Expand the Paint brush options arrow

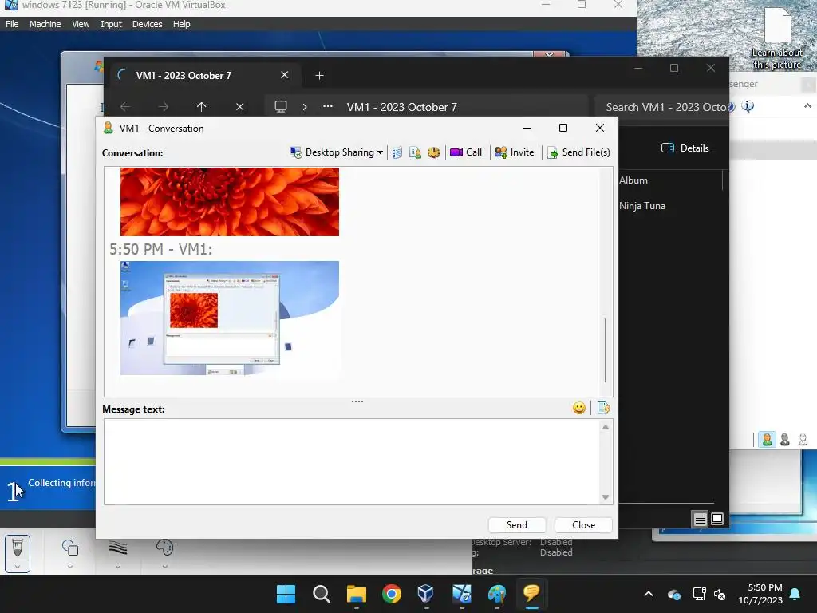[x=18, y=566]
